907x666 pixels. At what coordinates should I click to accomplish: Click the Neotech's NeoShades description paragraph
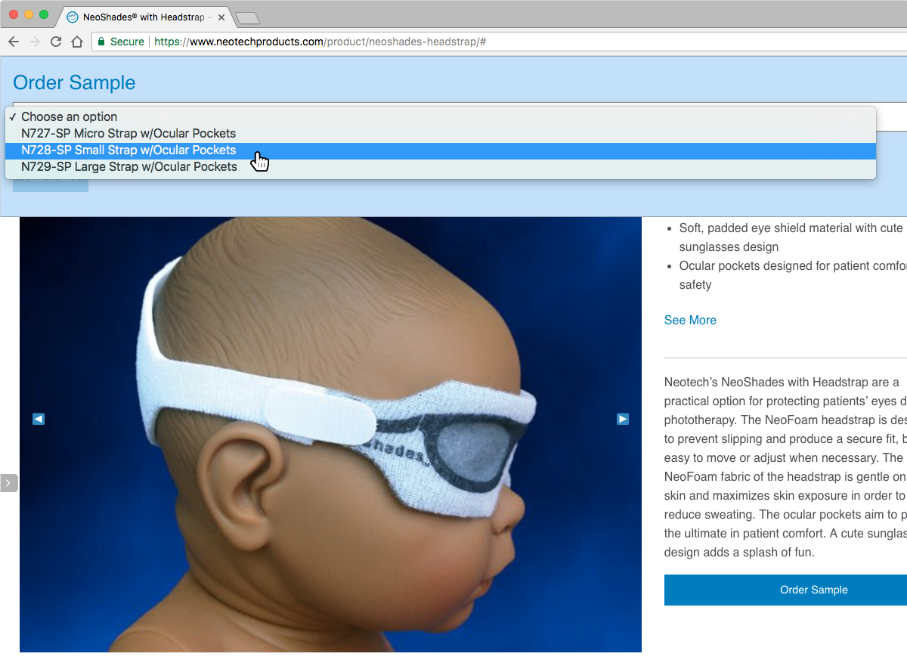click(785, 467)
